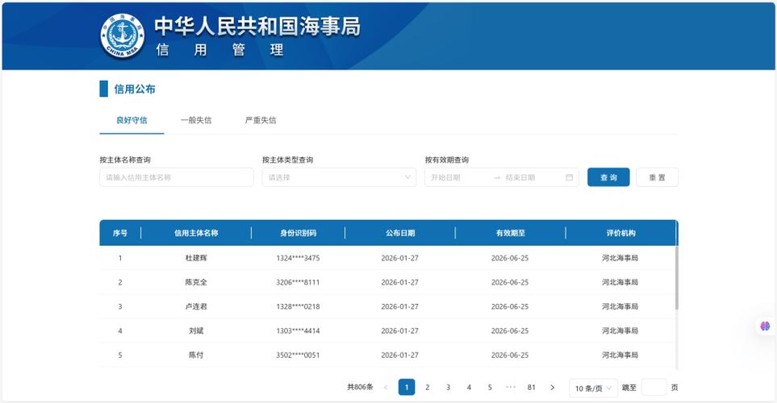The image size is (777, 403).
Task: Go to page 1
Action: point(407,388)
